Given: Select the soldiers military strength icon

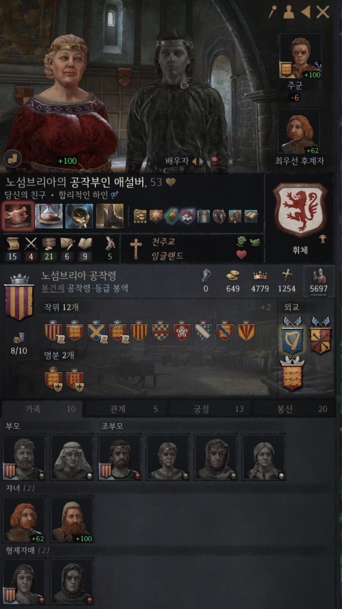Looking at the screenshot, I should pyautogui.click(x=319, y=276).
